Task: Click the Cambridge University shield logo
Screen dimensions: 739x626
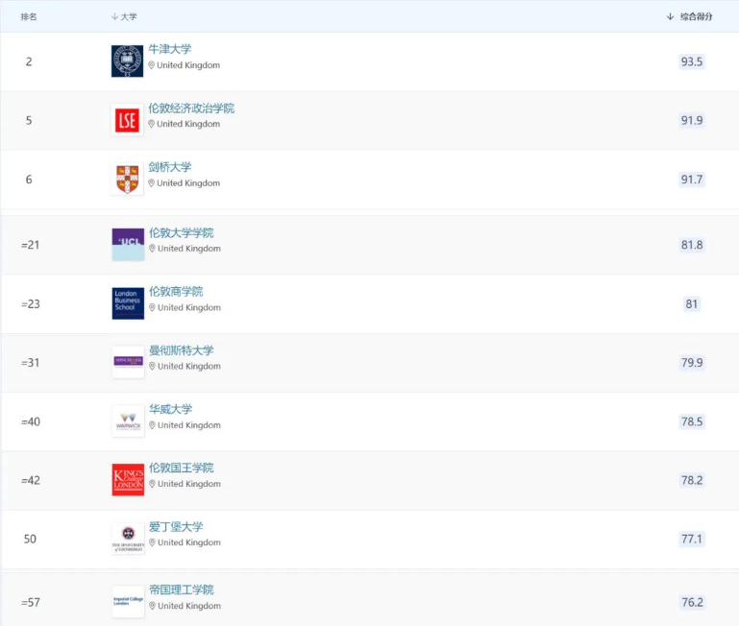Action: tap(127, 179)
